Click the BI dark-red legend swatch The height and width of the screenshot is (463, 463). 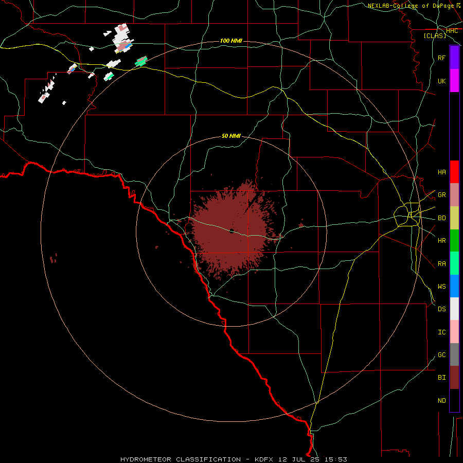(x=454, y=378)
